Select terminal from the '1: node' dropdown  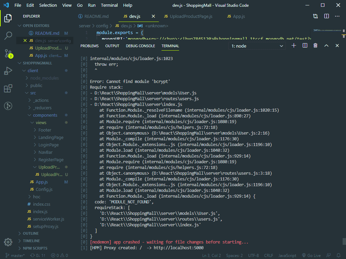click(257, 46)
